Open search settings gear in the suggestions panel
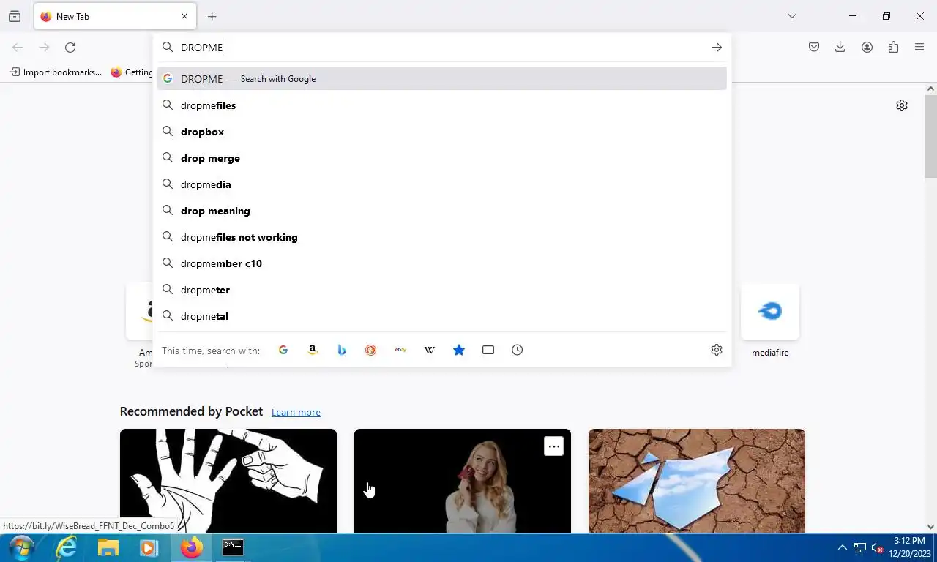Screen dimensions: 937x562 tap(717, 350)
